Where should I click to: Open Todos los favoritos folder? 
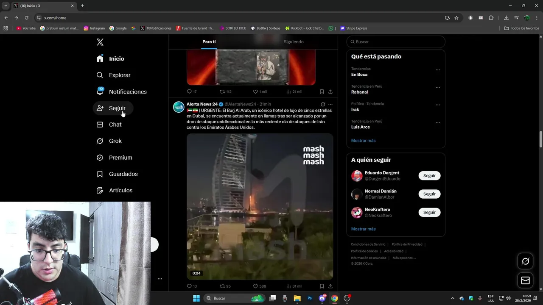521,28
